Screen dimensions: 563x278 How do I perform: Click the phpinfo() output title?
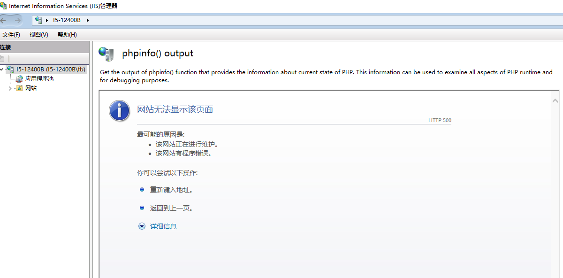click(158, 54)
